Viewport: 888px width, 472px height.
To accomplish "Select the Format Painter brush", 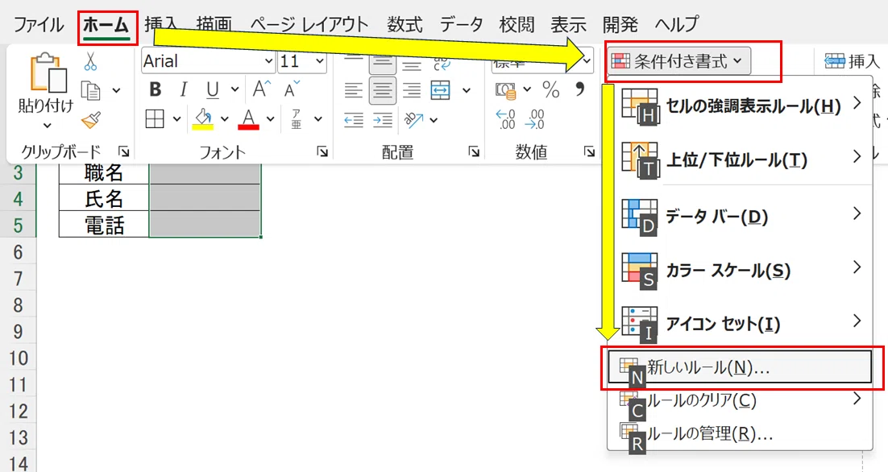I will (90, 120).
